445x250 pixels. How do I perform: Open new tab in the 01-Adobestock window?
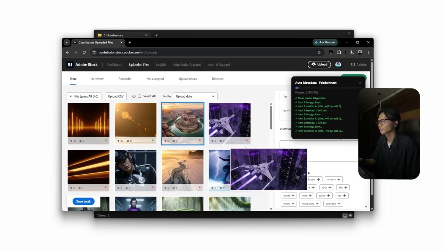156,35
